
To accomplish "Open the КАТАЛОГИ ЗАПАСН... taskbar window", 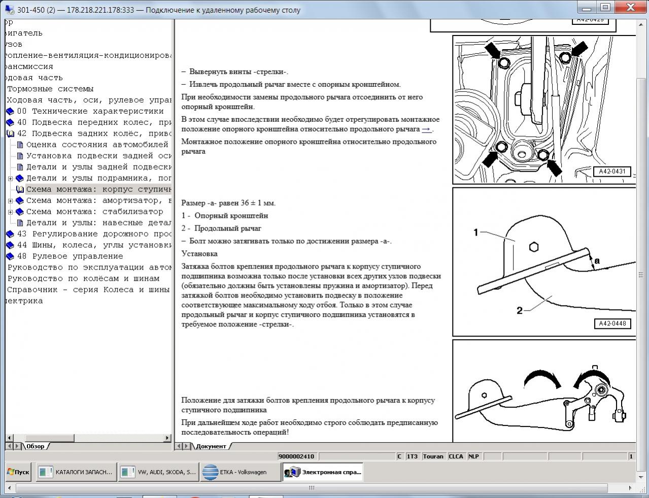I will point(76,472).
